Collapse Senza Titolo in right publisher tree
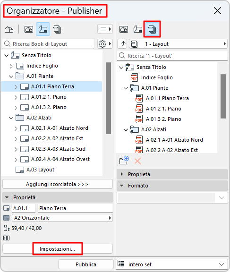This screenshot has width=230, height=272. point(121,68)
